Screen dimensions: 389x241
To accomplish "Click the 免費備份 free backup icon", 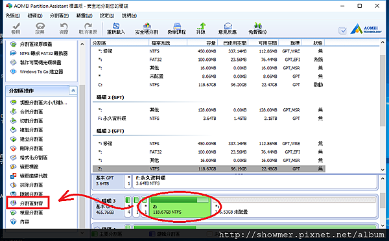I will tap(258, 29).
